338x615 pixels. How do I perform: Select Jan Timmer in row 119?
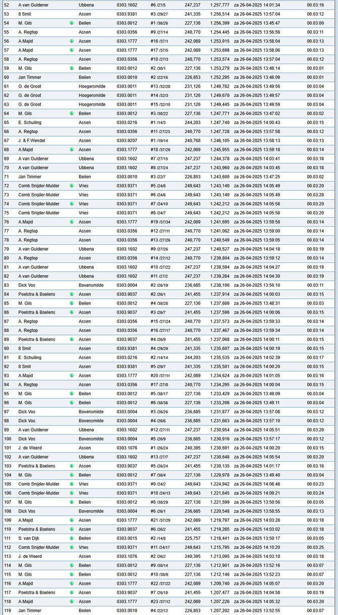pyautogui.click(x=30, y=610)
